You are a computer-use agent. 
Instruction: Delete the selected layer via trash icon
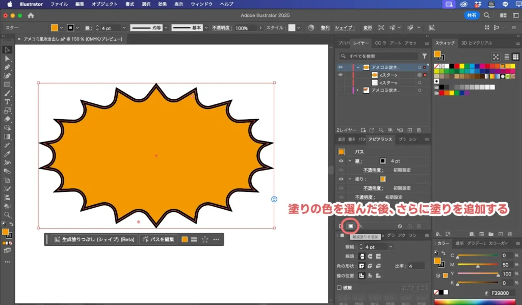(x=419, y=130)
